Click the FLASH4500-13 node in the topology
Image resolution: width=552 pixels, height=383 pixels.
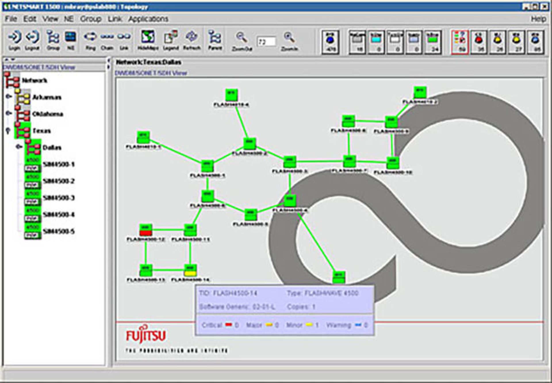(146, 270)
